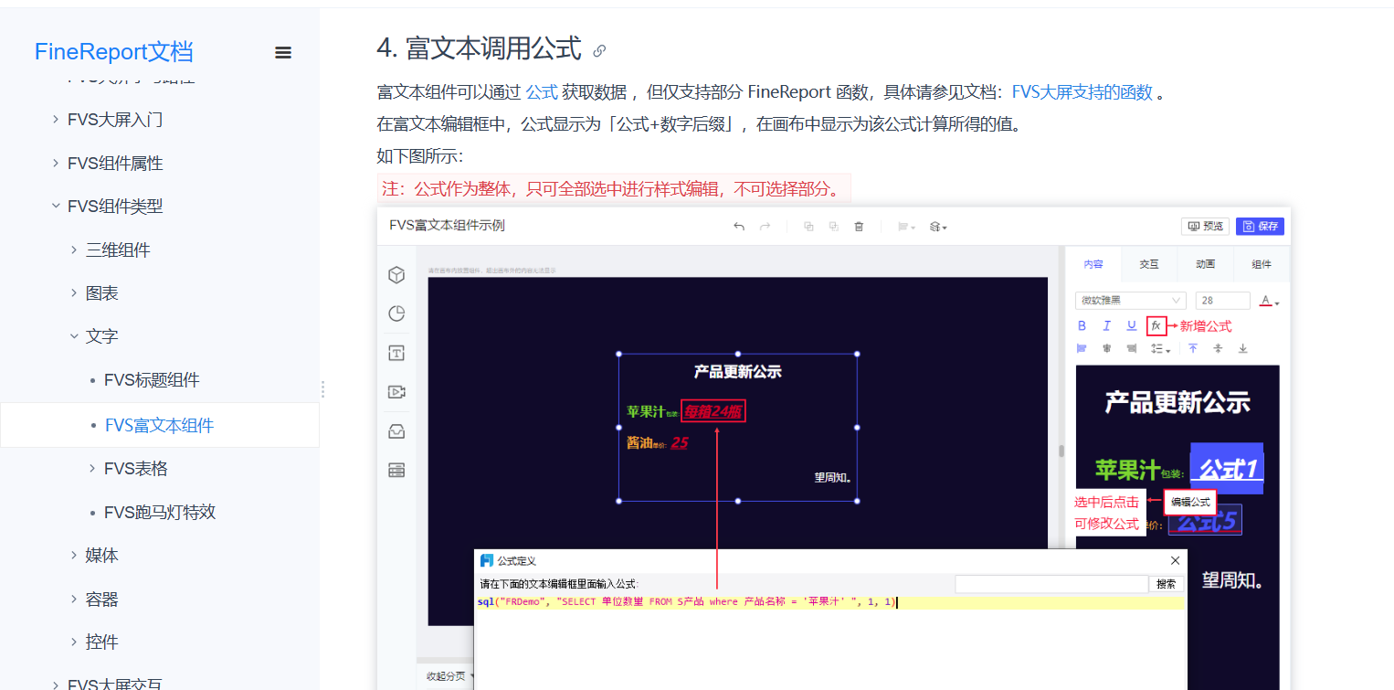Center text horizontally in rich text panel
This screenshot has width=1394, height=690.
(x=1107, y=348)
